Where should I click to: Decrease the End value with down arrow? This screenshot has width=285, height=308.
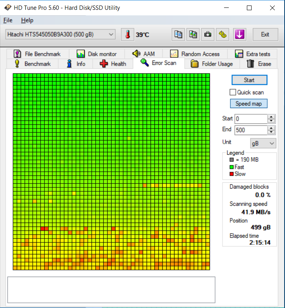(x=271, y=132)
